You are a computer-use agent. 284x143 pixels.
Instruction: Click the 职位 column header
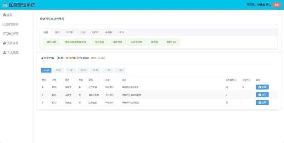click(x=91, y=80)
